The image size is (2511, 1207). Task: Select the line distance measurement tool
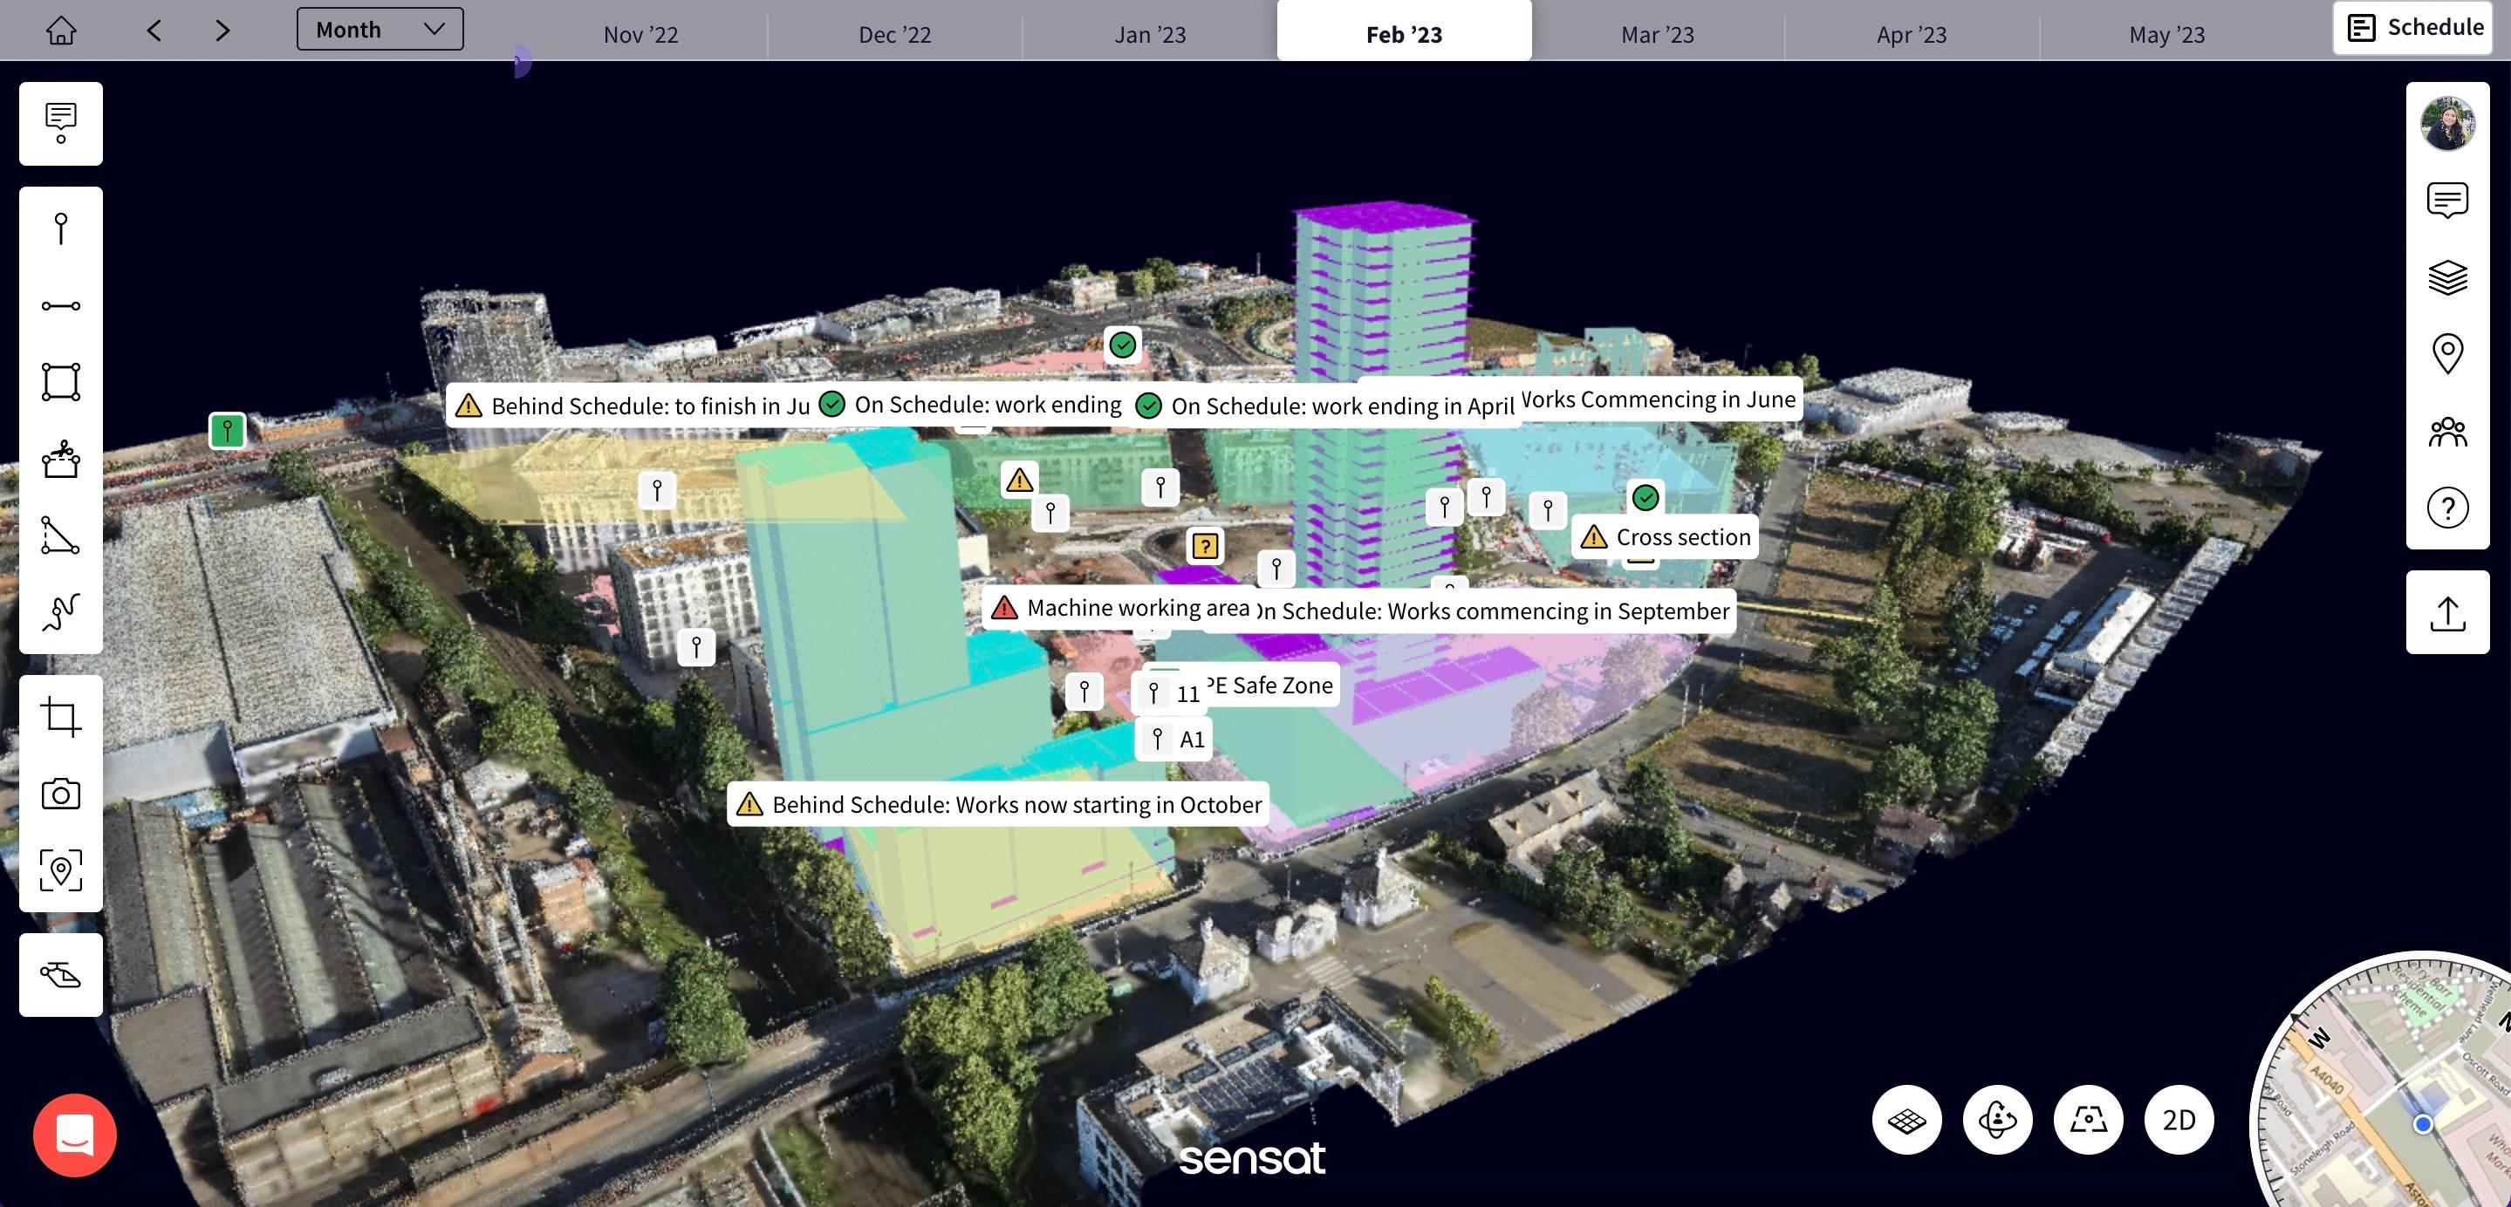(x=60, y=306)
